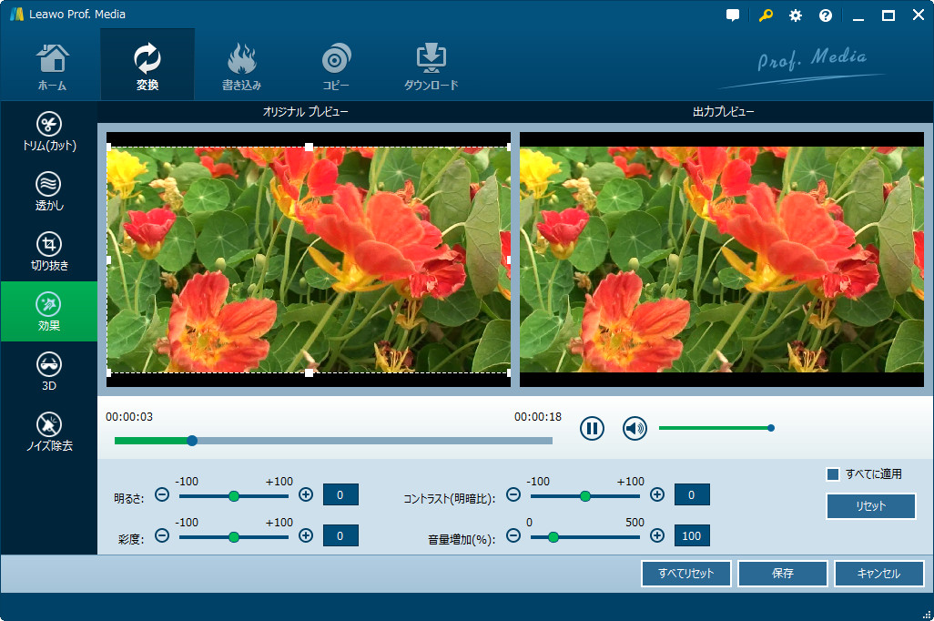Open the feedback chat bubble icon

[733, 15]
